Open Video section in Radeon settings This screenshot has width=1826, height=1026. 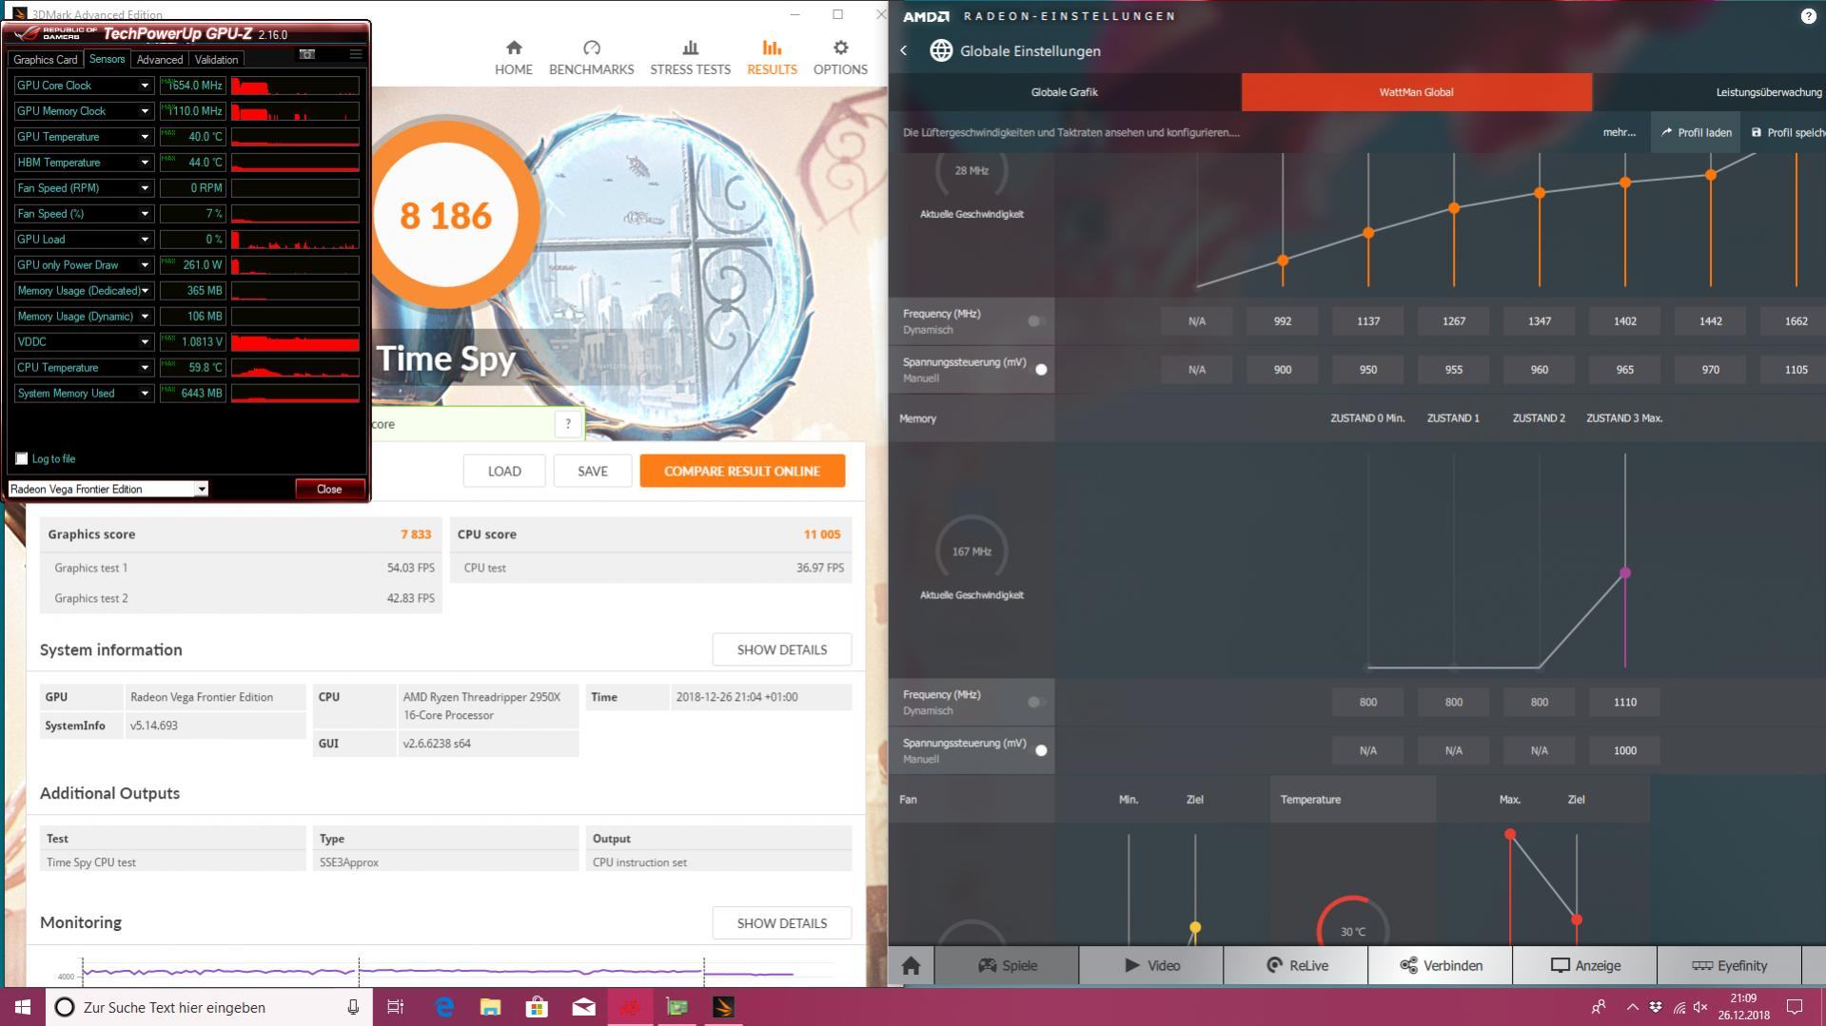(1151, 965)
